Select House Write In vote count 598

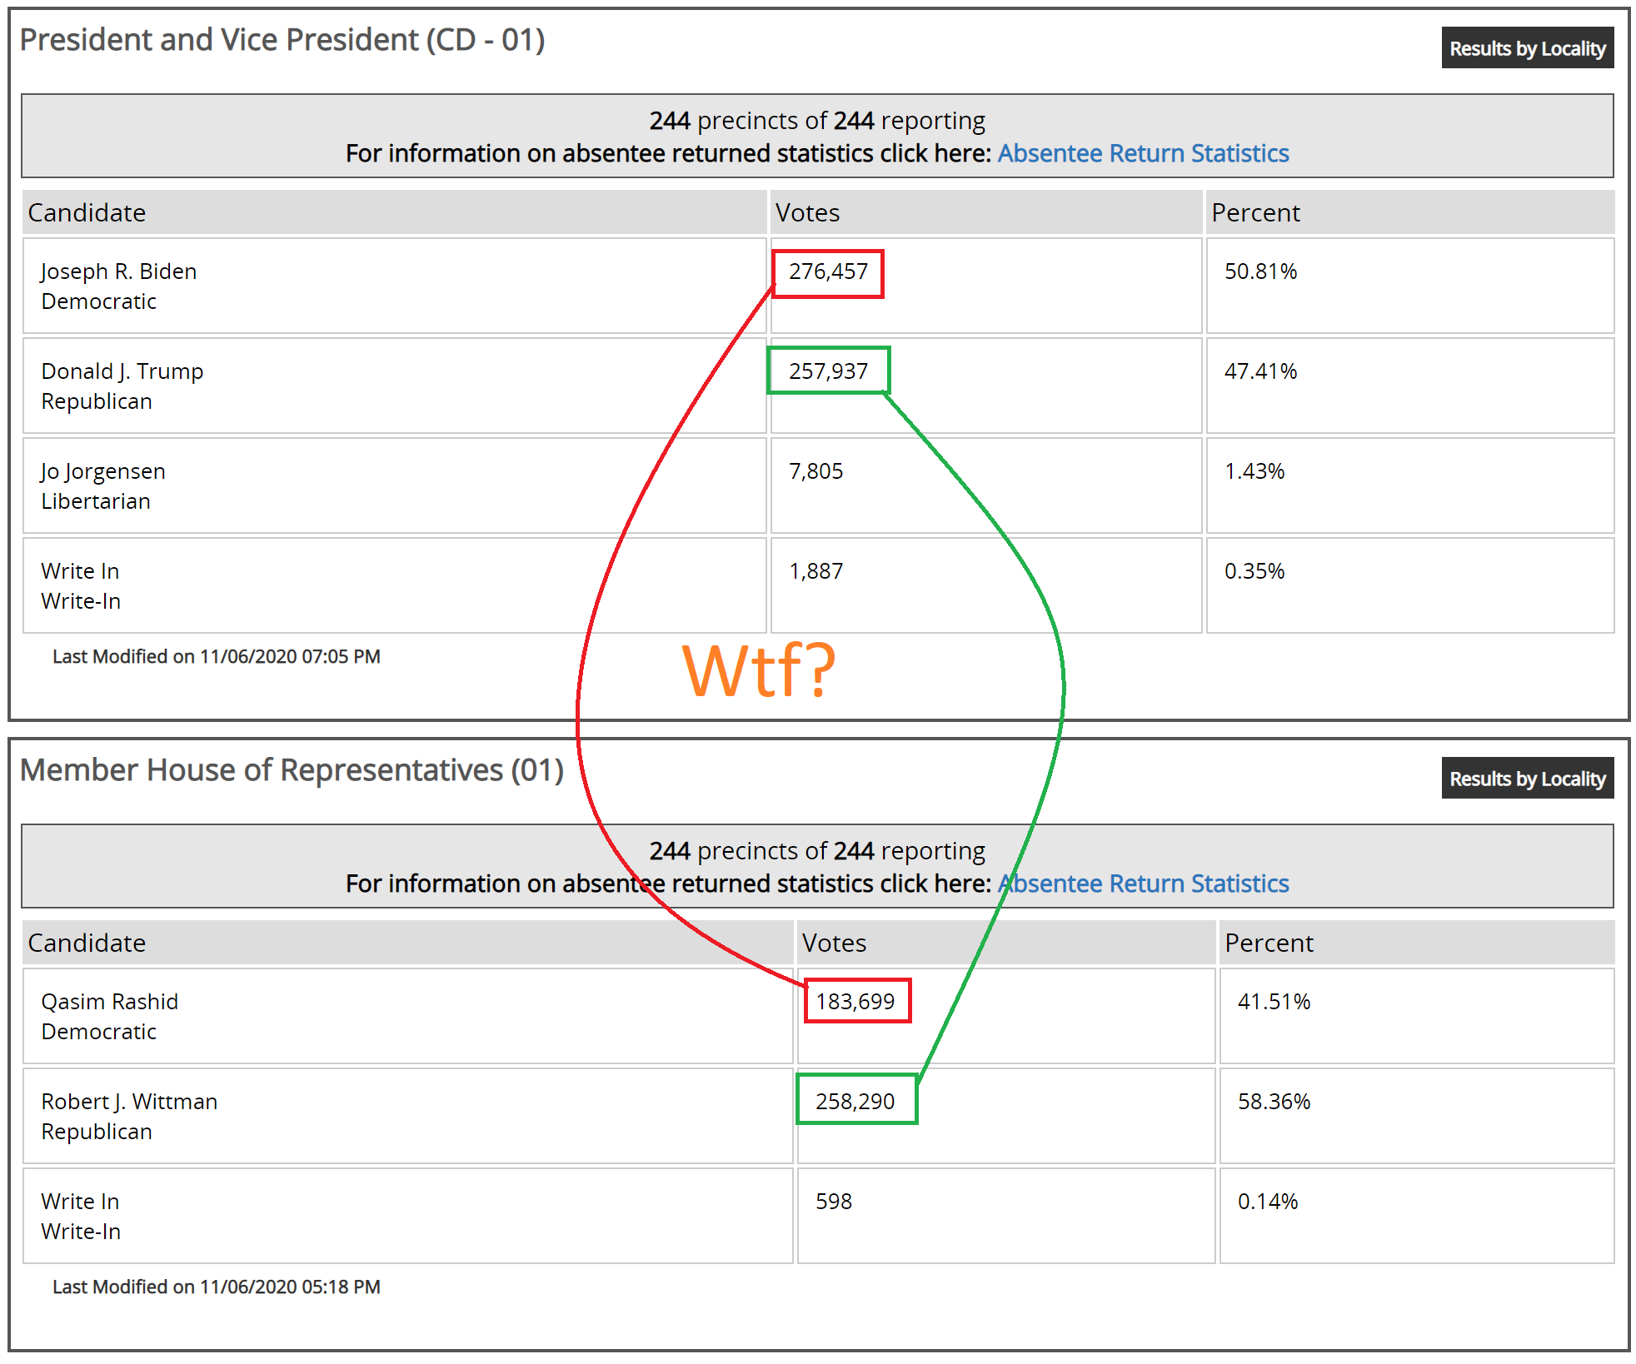834,1202
